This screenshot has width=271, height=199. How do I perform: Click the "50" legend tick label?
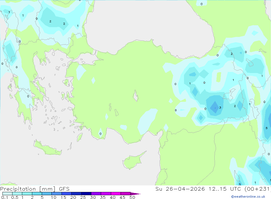(132, 197)
